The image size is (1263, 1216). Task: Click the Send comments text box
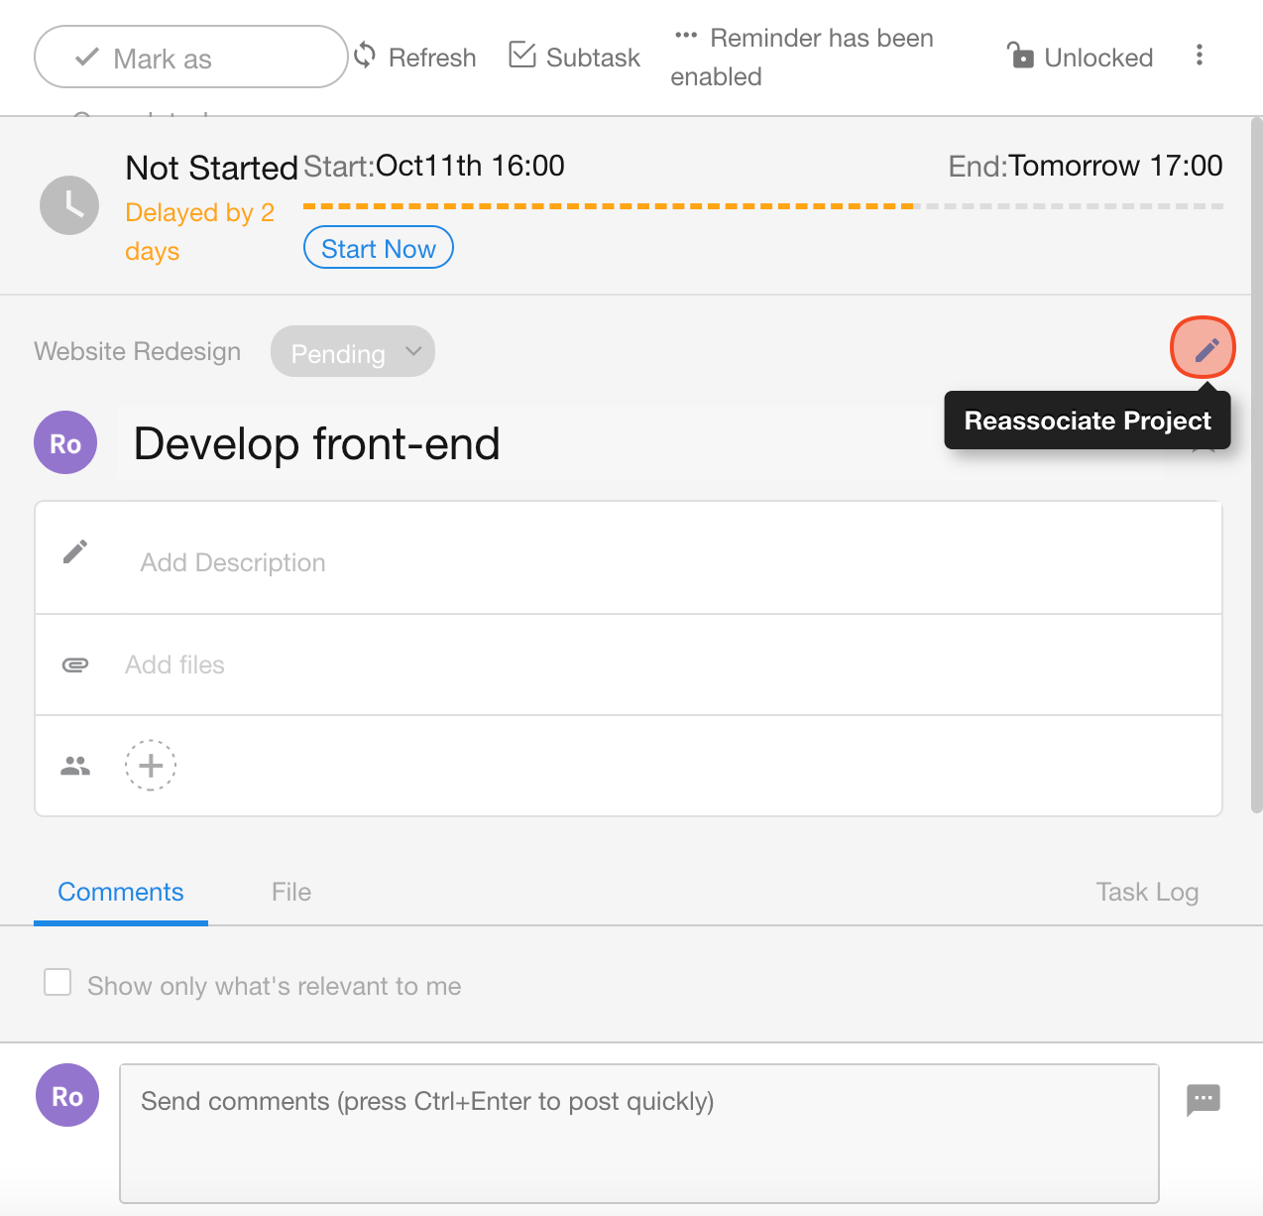coord(638,1133)
